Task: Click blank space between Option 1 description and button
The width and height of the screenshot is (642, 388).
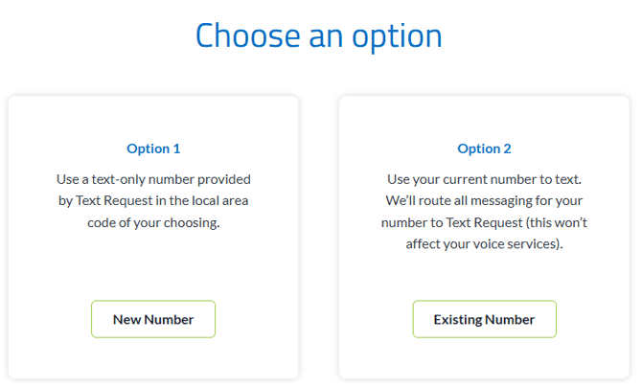Action: [153, 265]
